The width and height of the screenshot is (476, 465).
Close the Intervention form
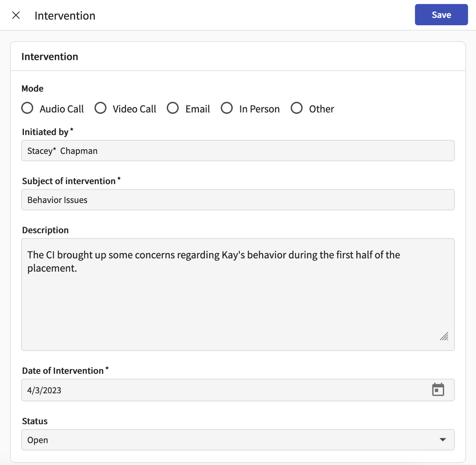tap(16, 15)
